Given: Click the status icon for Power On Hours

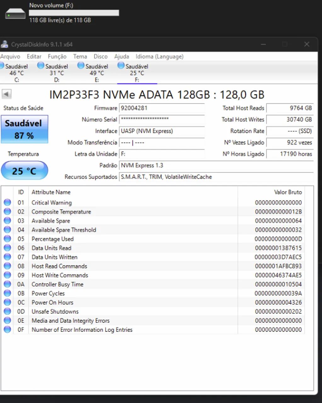Looking at the screenshot, I should point(7,302).
